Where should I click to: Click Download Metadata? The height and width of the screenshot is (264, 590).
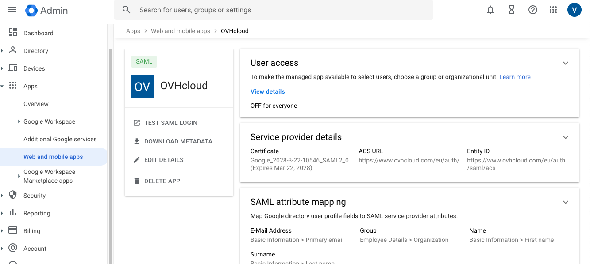(178, 141)
